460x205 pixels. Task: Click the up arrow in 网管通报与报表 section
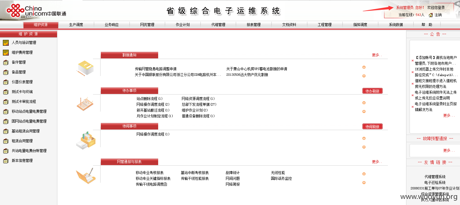click(x=364, y=174)
